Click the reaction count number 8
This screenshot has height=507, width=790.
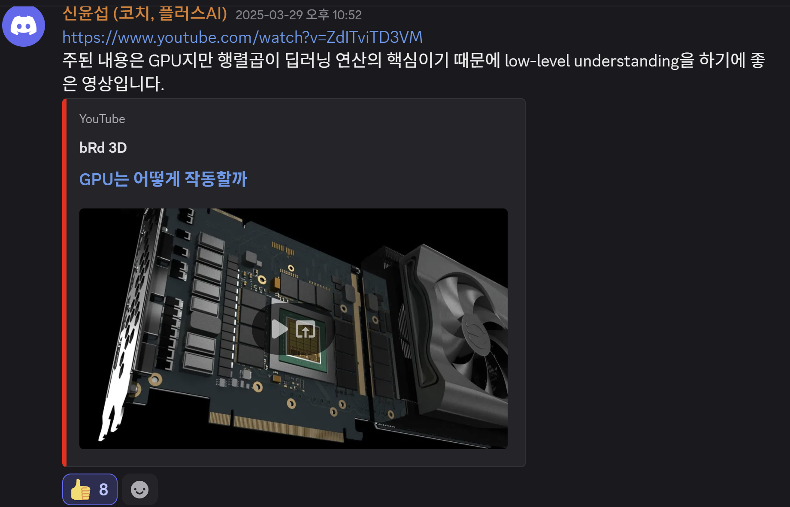[103, 489]
